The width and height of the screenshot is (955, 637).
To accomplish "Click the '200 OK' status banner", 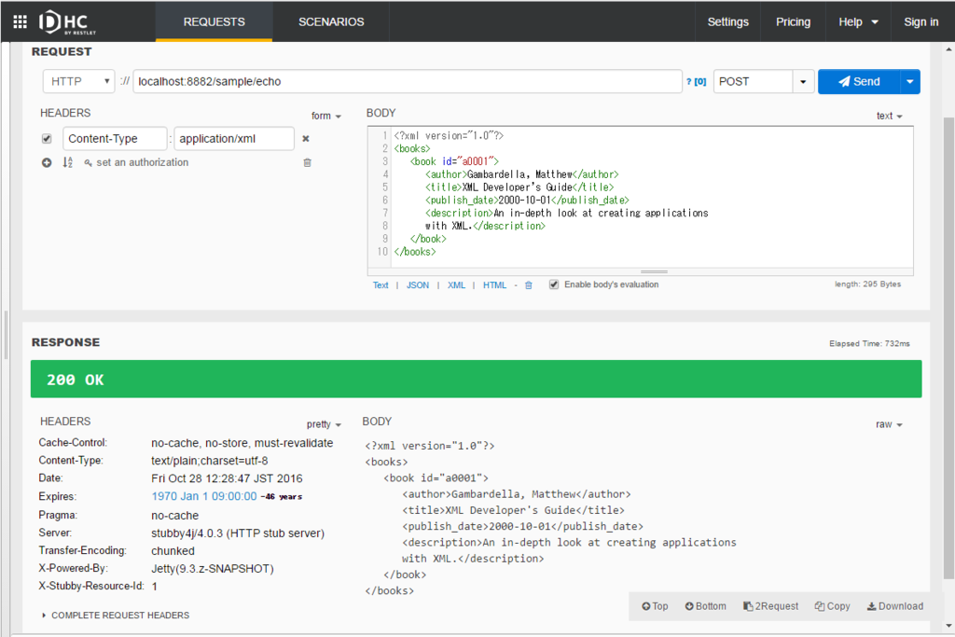I will [x=477, y=379].
